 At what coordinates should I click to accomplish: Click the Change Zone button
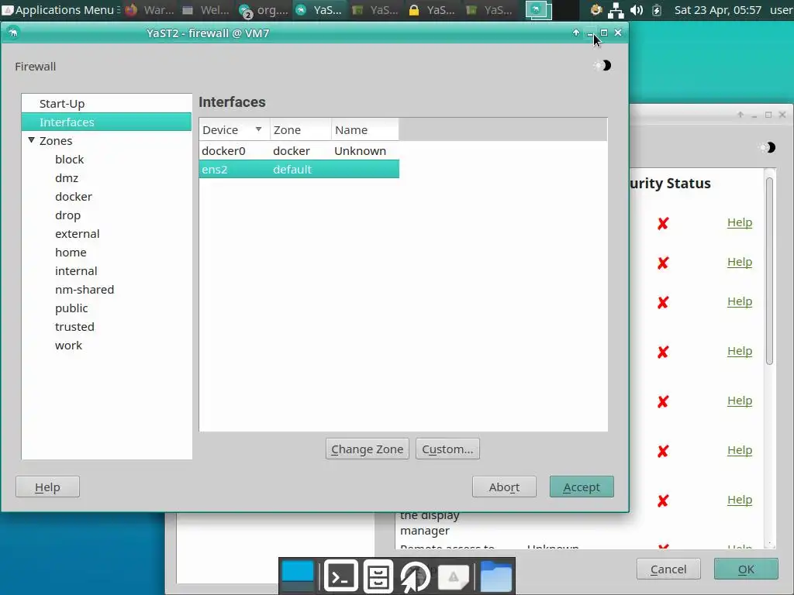[367, 449]
